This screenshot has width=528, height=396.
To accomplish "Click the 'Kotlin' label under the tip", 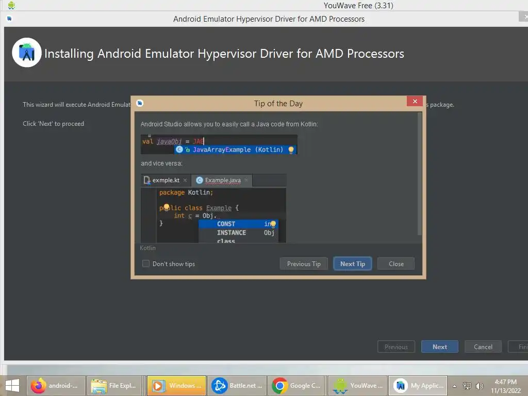I will 147,248.
